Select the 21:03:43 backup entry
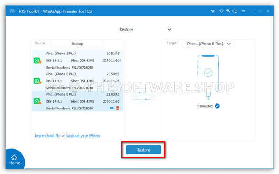The width and height of the screenshot is (279, 174). click(x=77, y=101)
